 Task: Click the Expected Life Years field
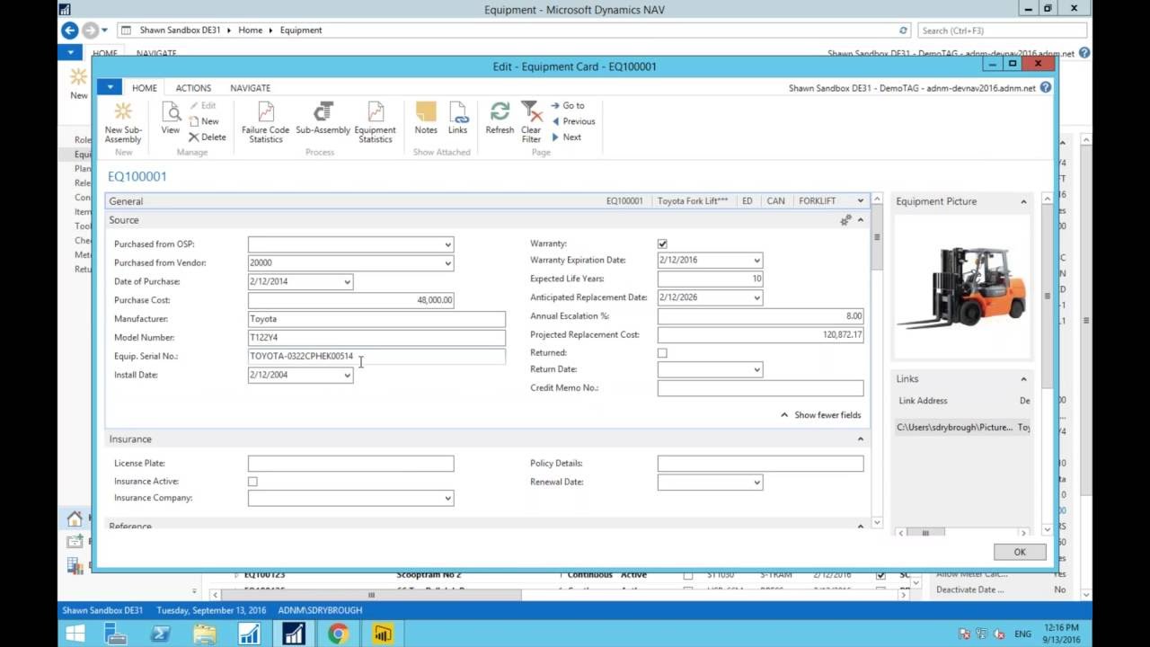click(710, 279)
